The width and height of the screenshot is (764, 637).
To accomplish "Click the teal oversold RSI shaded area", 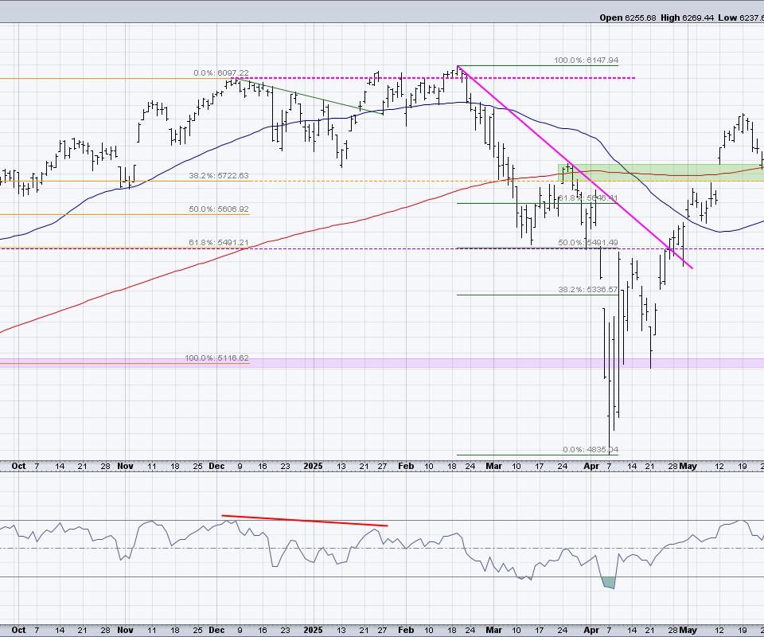I will coord(609,583).
